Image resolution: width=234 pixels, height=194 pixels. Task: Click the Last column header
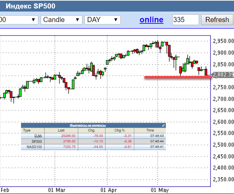(61, 130)
